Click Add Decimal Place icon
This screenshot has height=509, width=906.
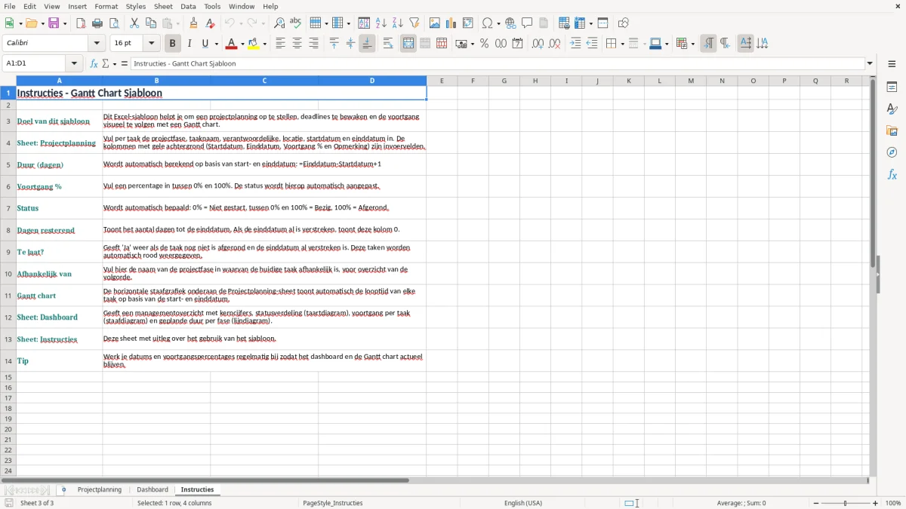coord(538,44)
